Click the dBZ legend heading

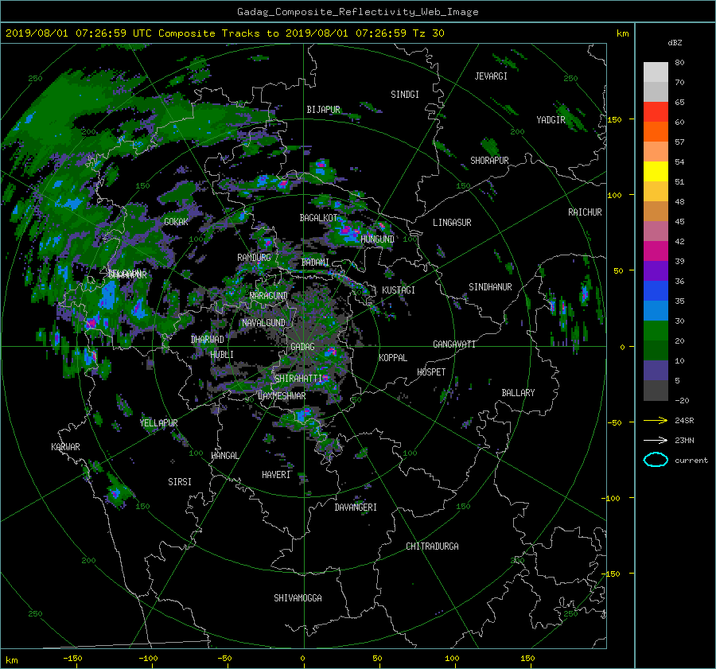[675, 42]
